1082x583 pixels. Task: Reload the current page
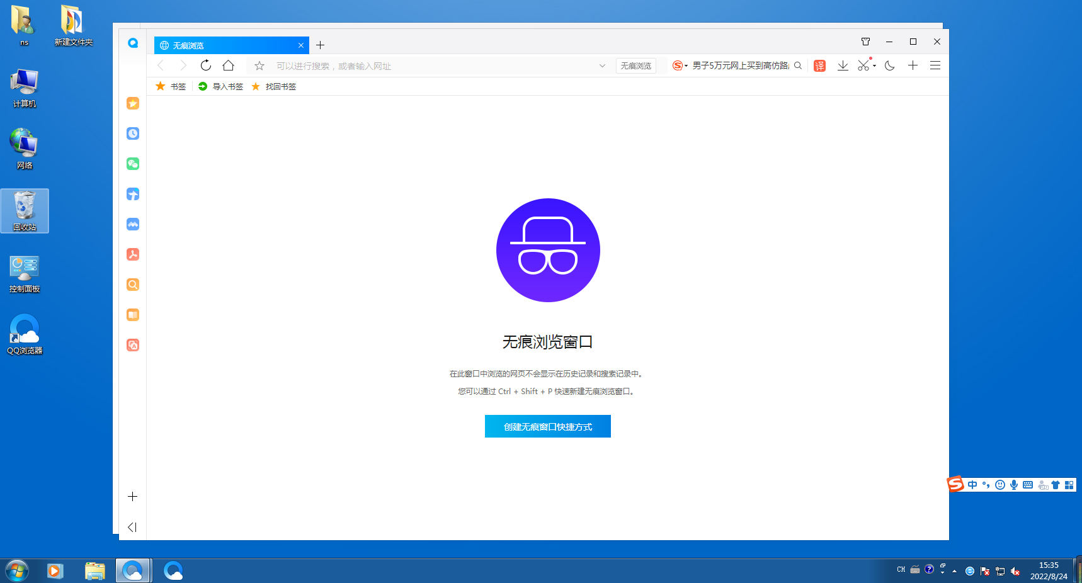206,65
